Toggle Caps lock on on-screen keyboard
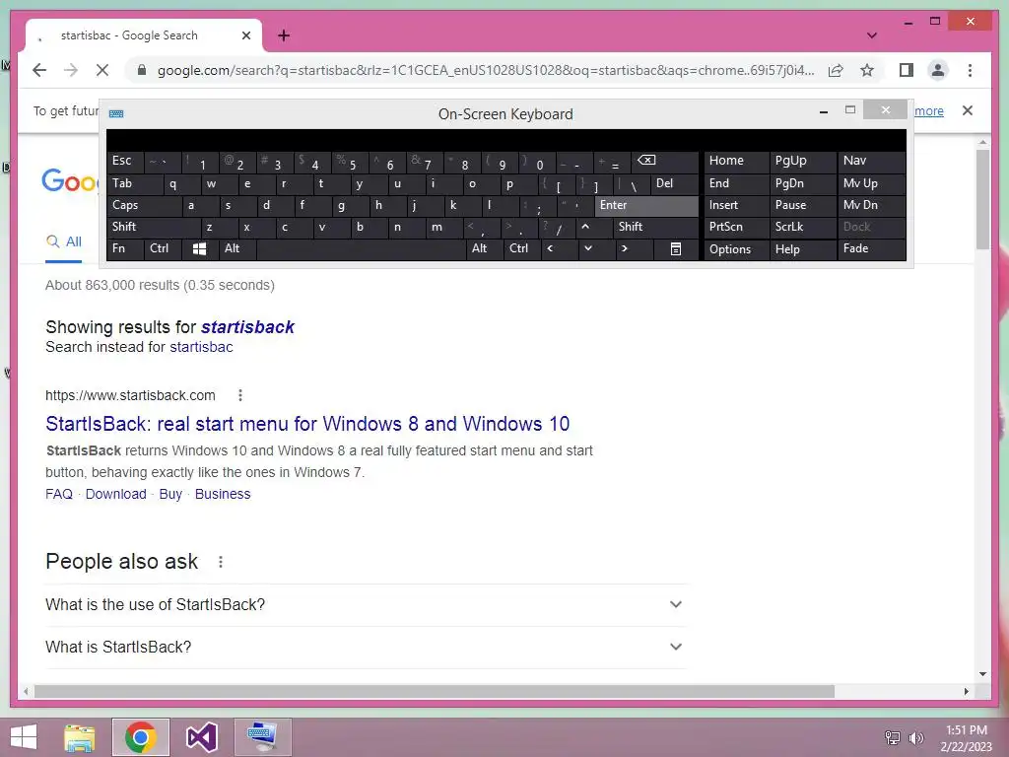The width and height of the screenshot is (1009, 757). tap(144, 205)
